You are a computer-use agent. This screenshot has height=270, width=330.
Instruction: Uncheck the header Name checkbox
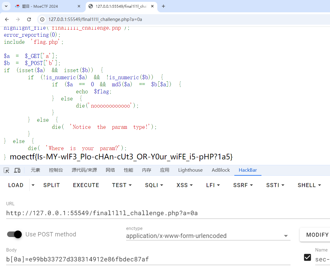tap(307, 257)
